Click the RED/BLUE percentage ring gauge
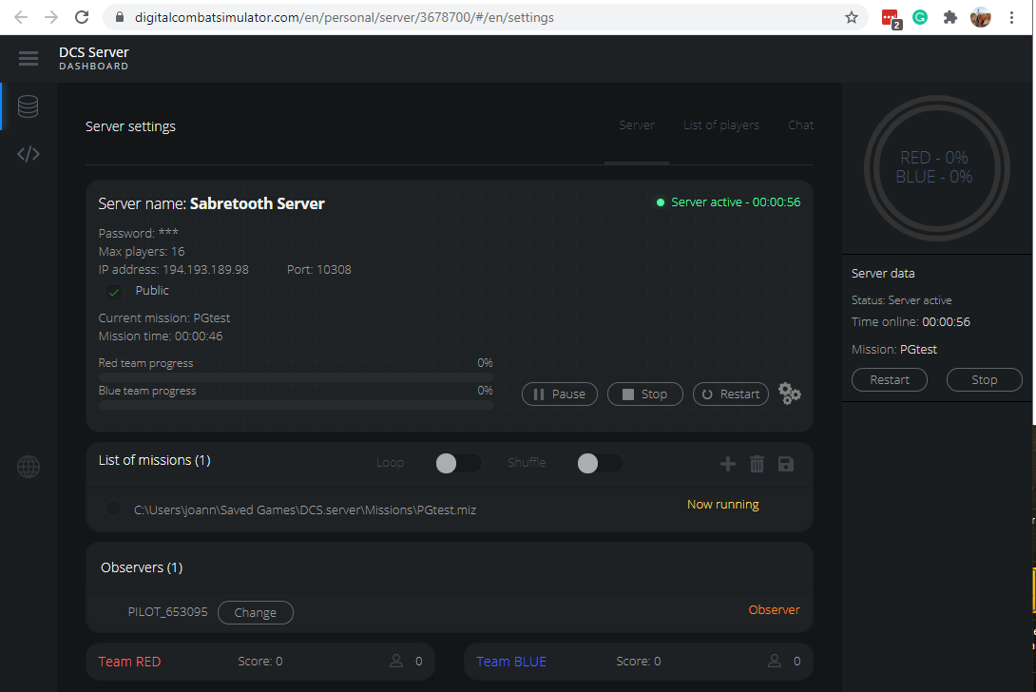Image resolution: width=1036 pixels, height=692 pixels. click(x=936, y=168)
